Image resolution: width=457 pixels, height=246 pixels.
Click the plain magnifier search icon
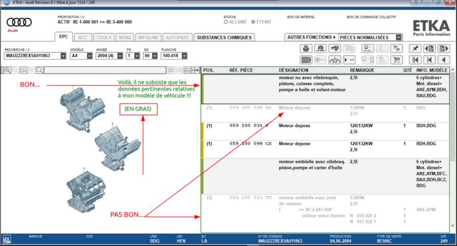(39, 70)
